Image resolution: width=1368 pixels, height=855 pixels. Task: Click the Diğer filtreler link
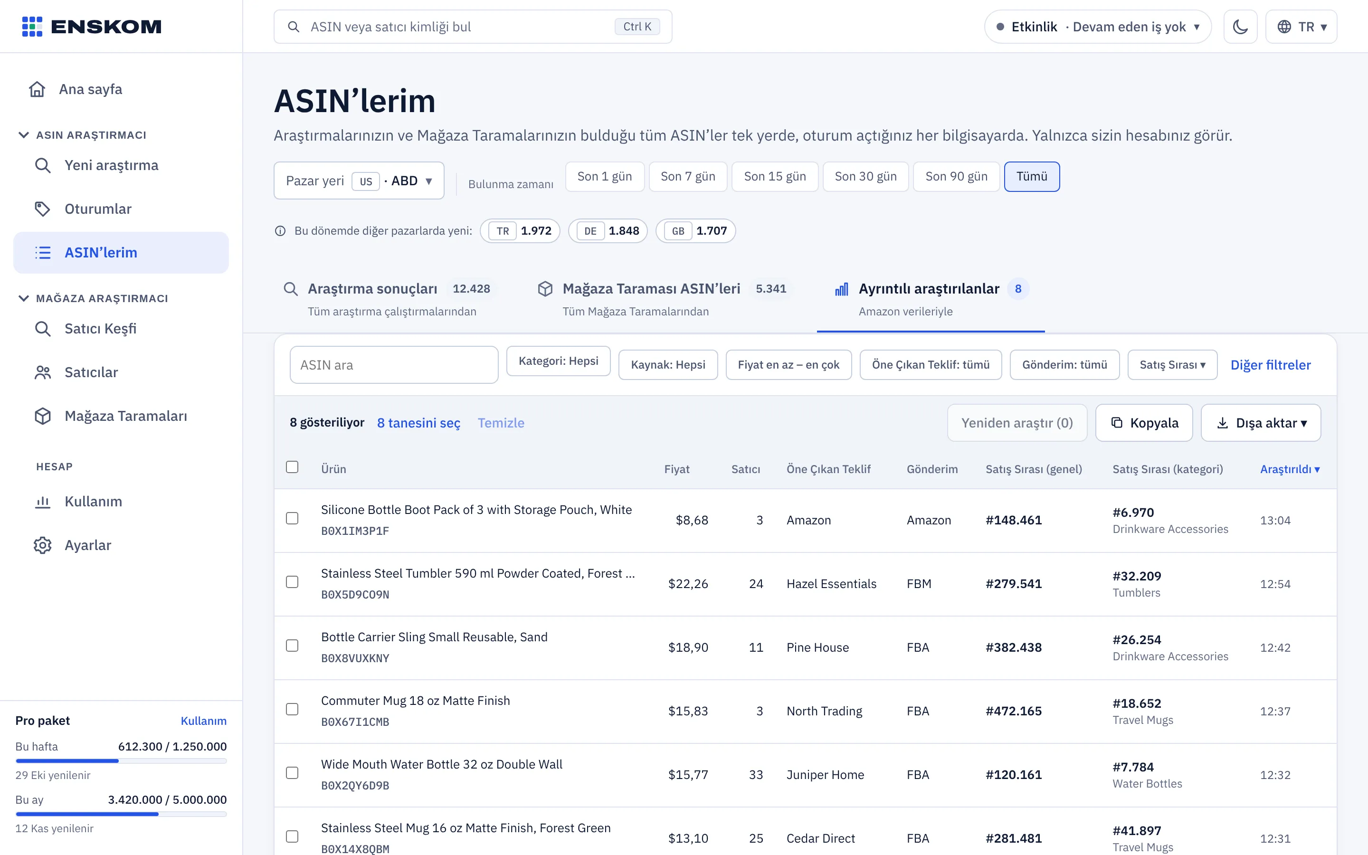pos(1270,365)
